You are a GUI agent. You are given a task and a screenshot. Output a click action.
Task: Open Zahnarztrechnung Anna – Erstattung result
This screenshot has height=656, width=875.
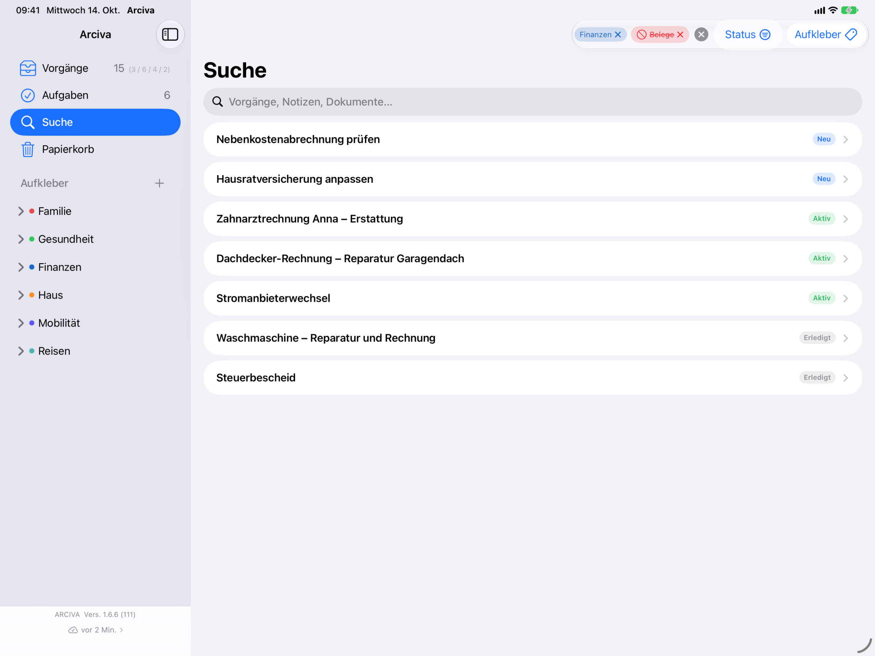(533, 219)
